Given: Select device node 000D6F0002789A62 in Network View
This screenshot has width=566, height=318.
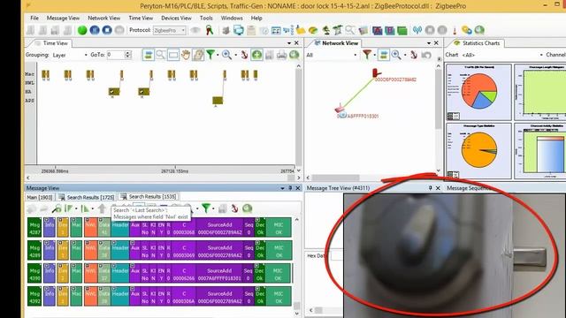Looking at the screenshot, I should 375,73.
